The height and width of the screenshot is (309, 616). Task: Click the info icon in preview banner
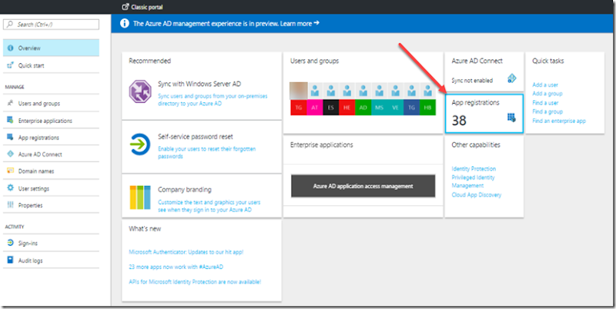pyautogui.click(x=125, y=24)
